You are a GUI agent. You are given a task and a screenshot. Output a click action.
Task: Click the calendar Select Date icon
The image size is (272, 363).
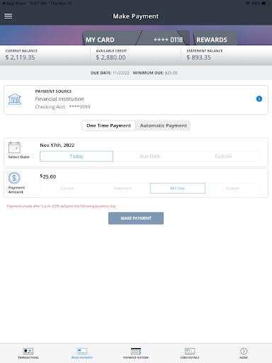point(14,147)
